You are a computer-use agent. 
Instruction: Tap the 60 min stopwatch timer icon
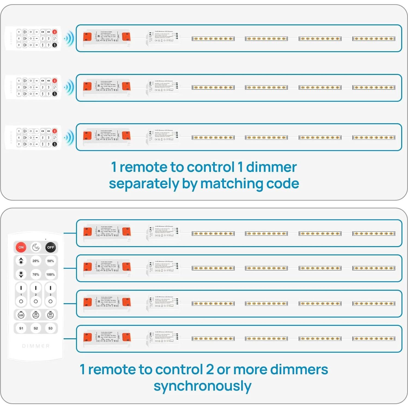[50, 315]
